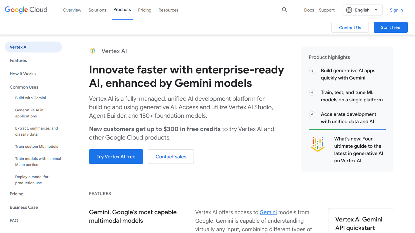Open Deploy a model for production use
Viewport: 415px width, 233px height.
[32, 180]
